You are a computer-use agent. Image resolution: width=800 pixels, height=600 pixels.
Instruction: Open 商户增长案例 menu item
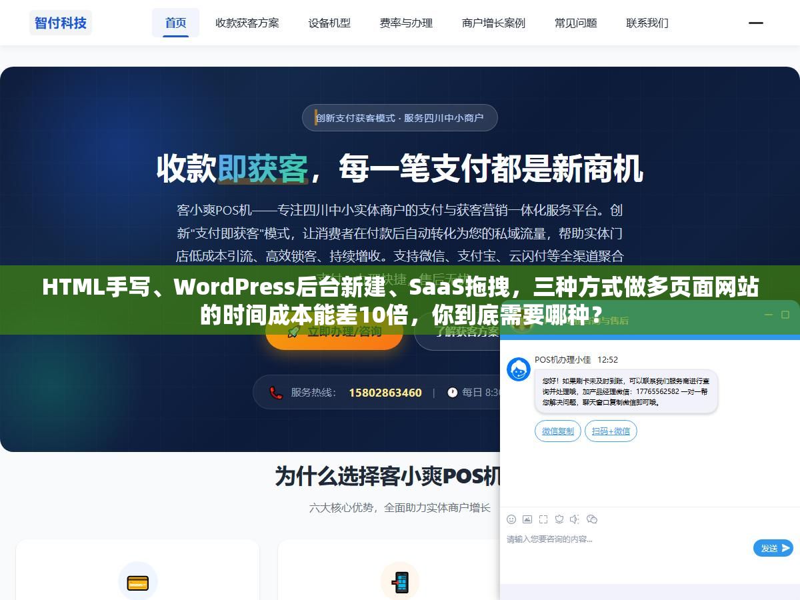click(x=493, y=23)
